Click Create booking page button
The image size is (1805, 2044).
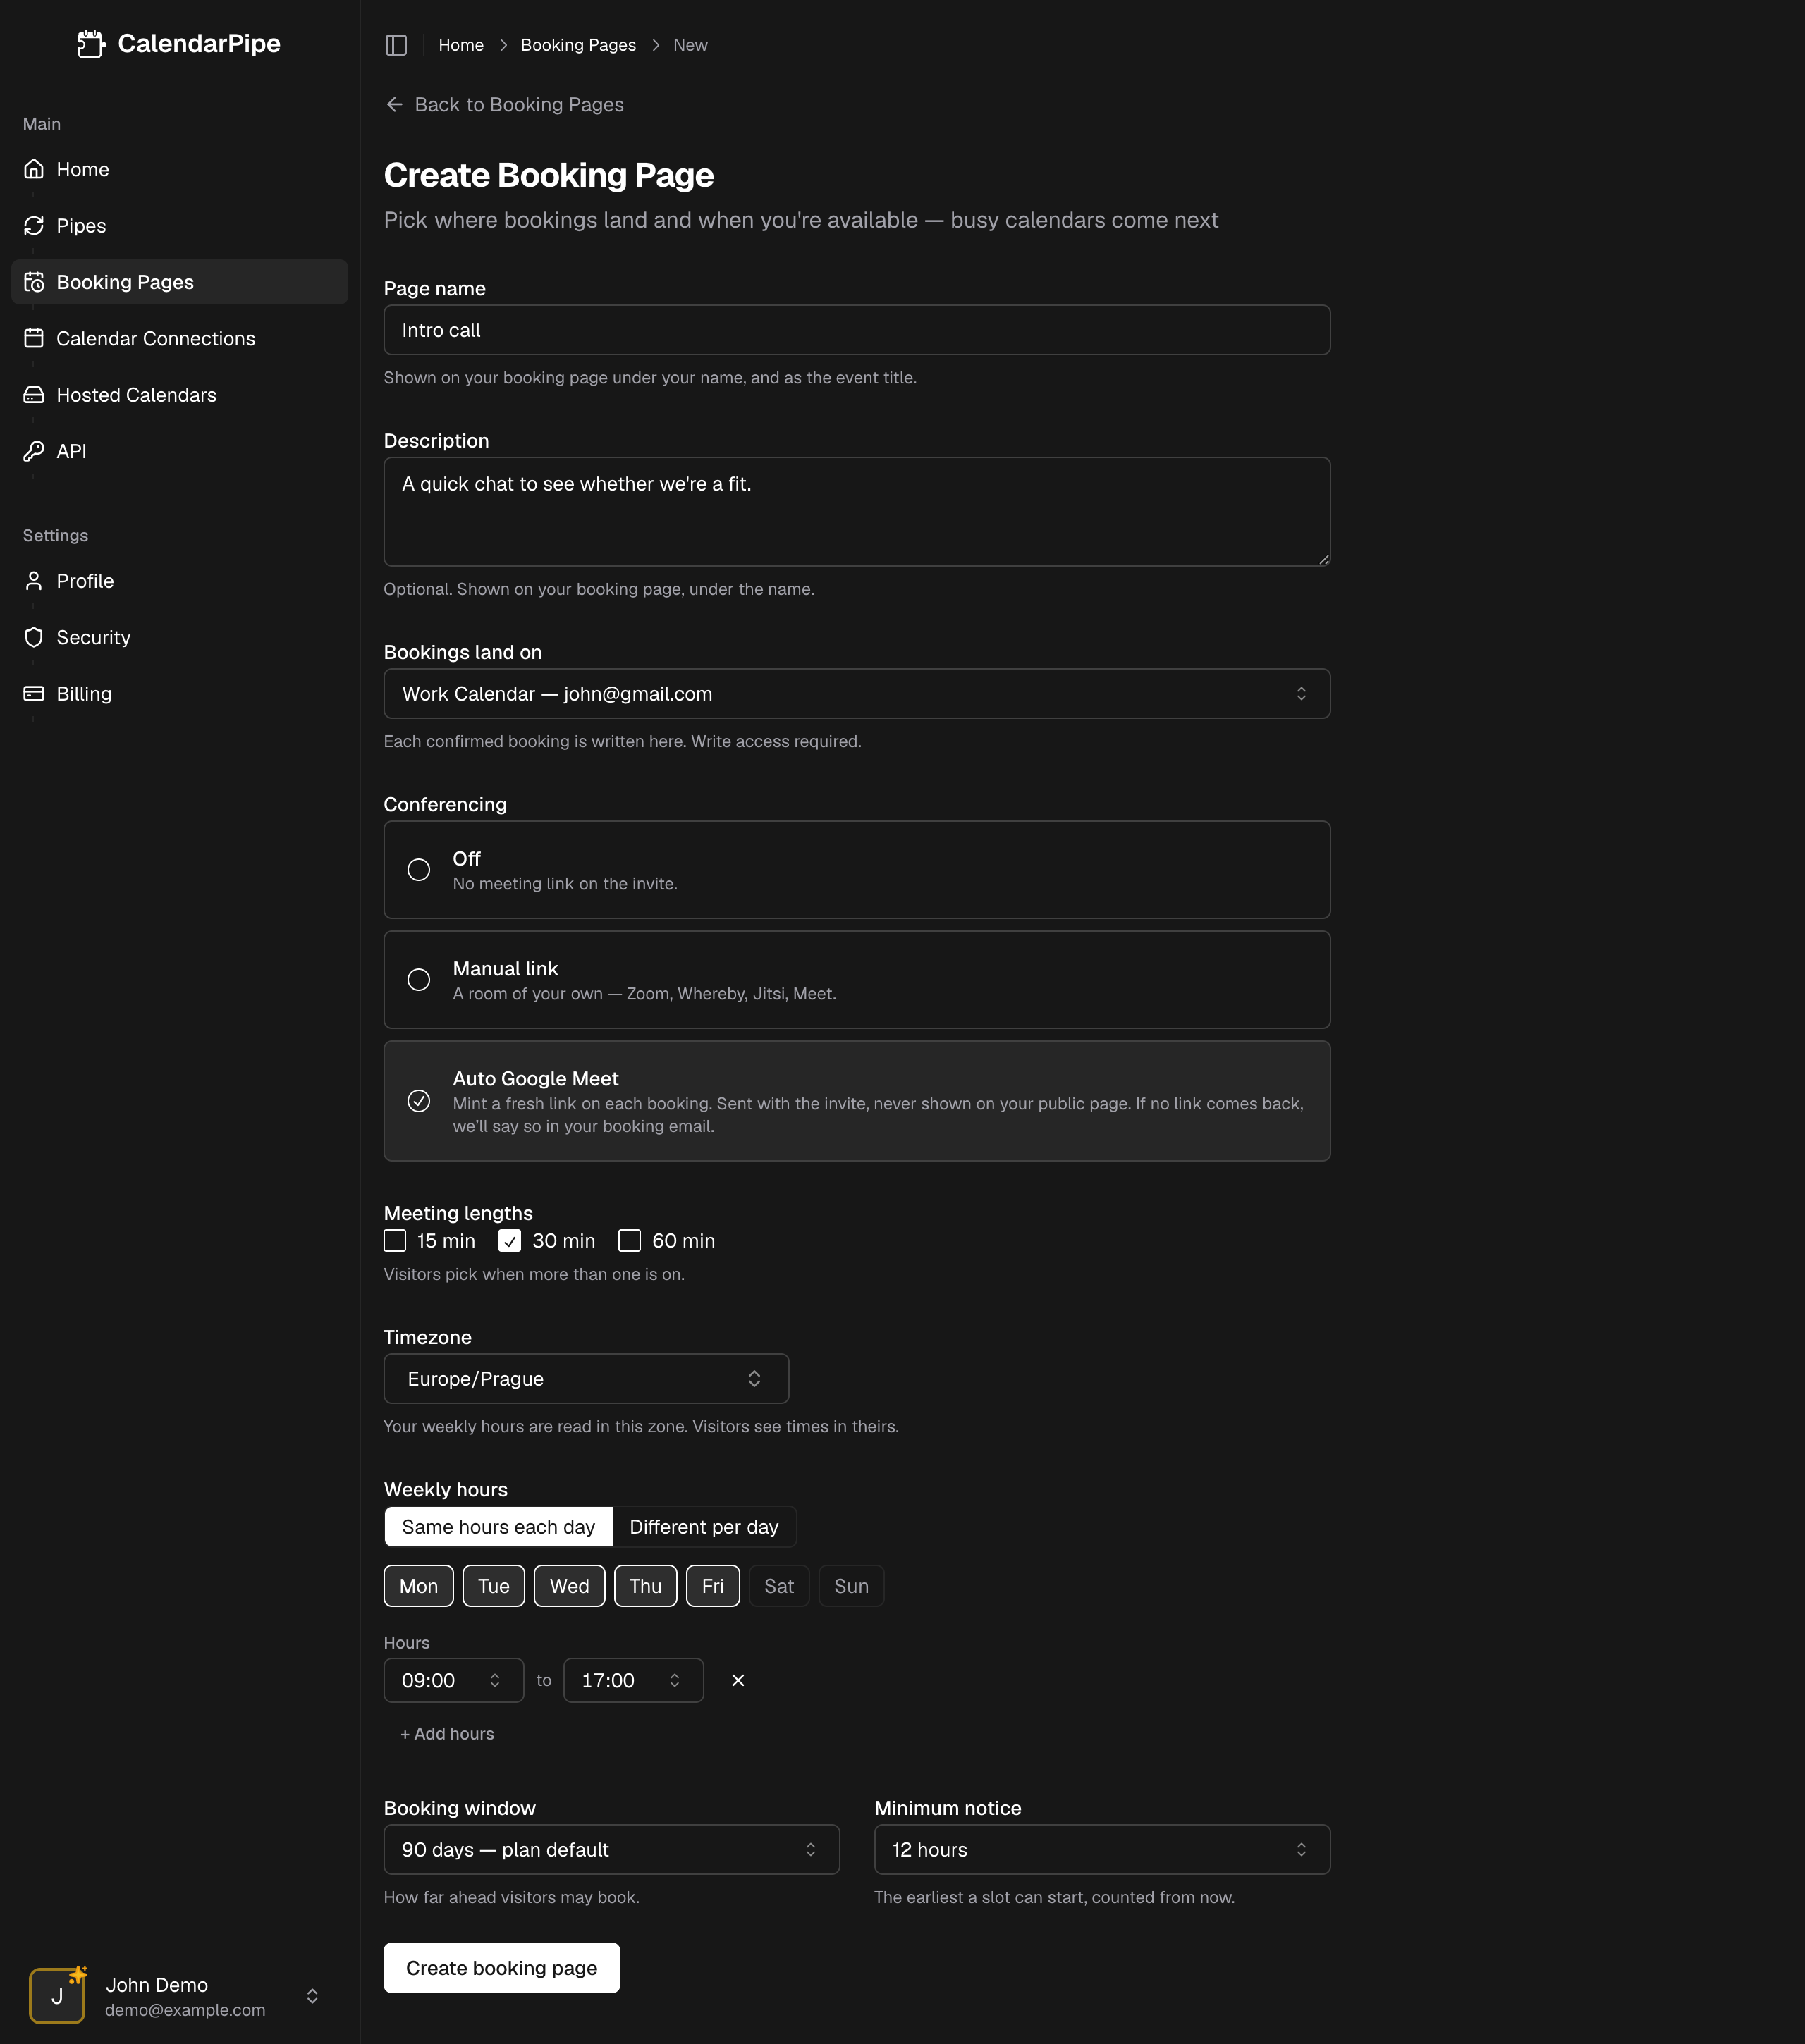coord(501,1968)
